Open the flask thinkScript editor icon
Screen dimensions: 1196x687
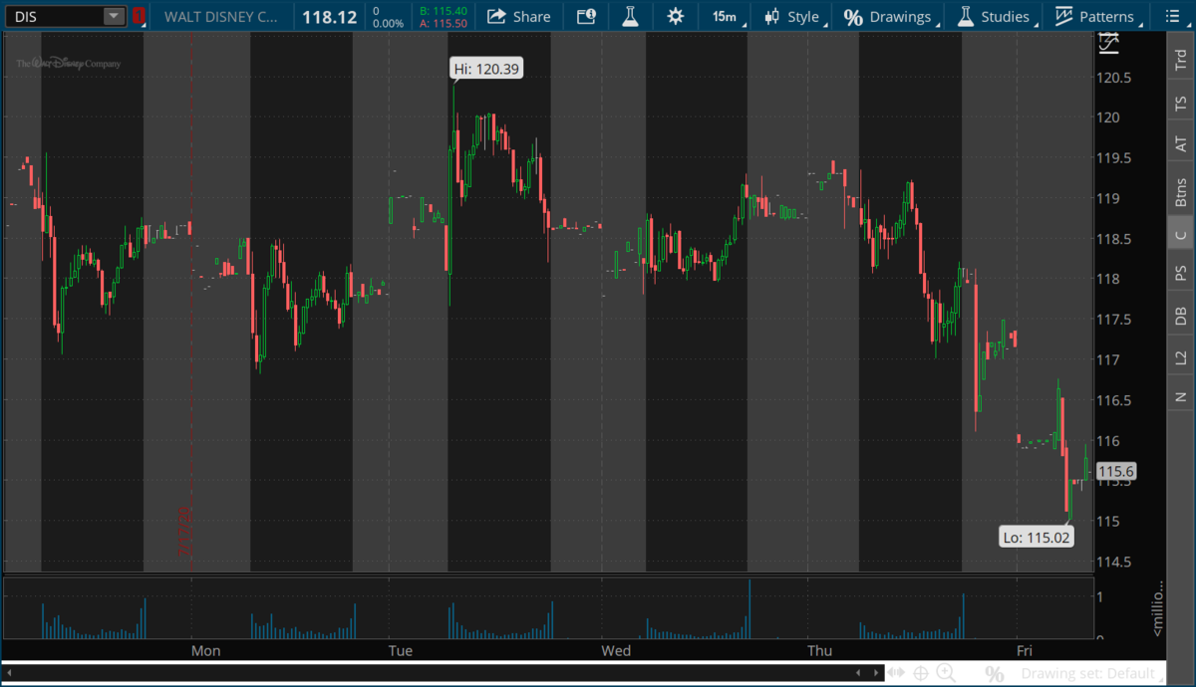[630, 16]
